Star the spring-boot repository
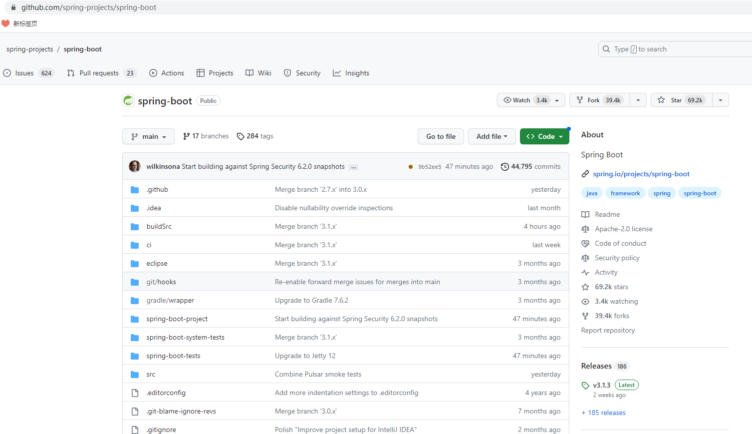The height and width of the screenshot is (434, 752). 682,100
